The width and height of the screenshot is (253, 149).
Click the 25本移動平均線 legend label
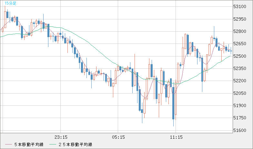[x=75, y=144]
